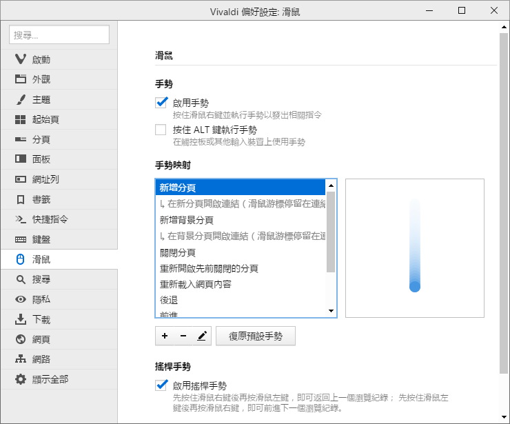Click the gesture list scroll-down arrow

(x=331, y=311)
